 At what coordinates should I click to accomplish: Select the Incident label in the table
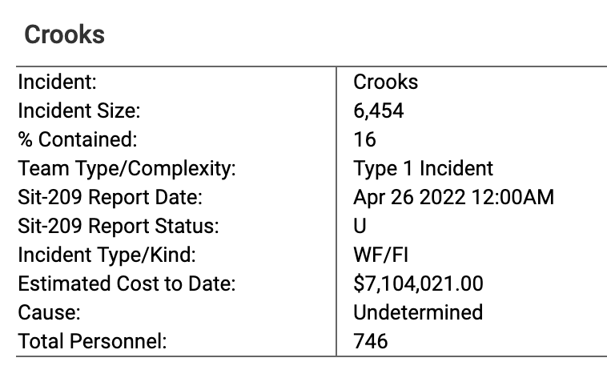tap(58, 82)
